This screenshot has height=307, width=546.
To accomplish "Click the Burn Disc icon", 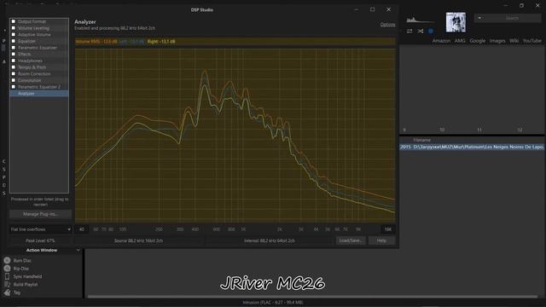I will [7, 260].
